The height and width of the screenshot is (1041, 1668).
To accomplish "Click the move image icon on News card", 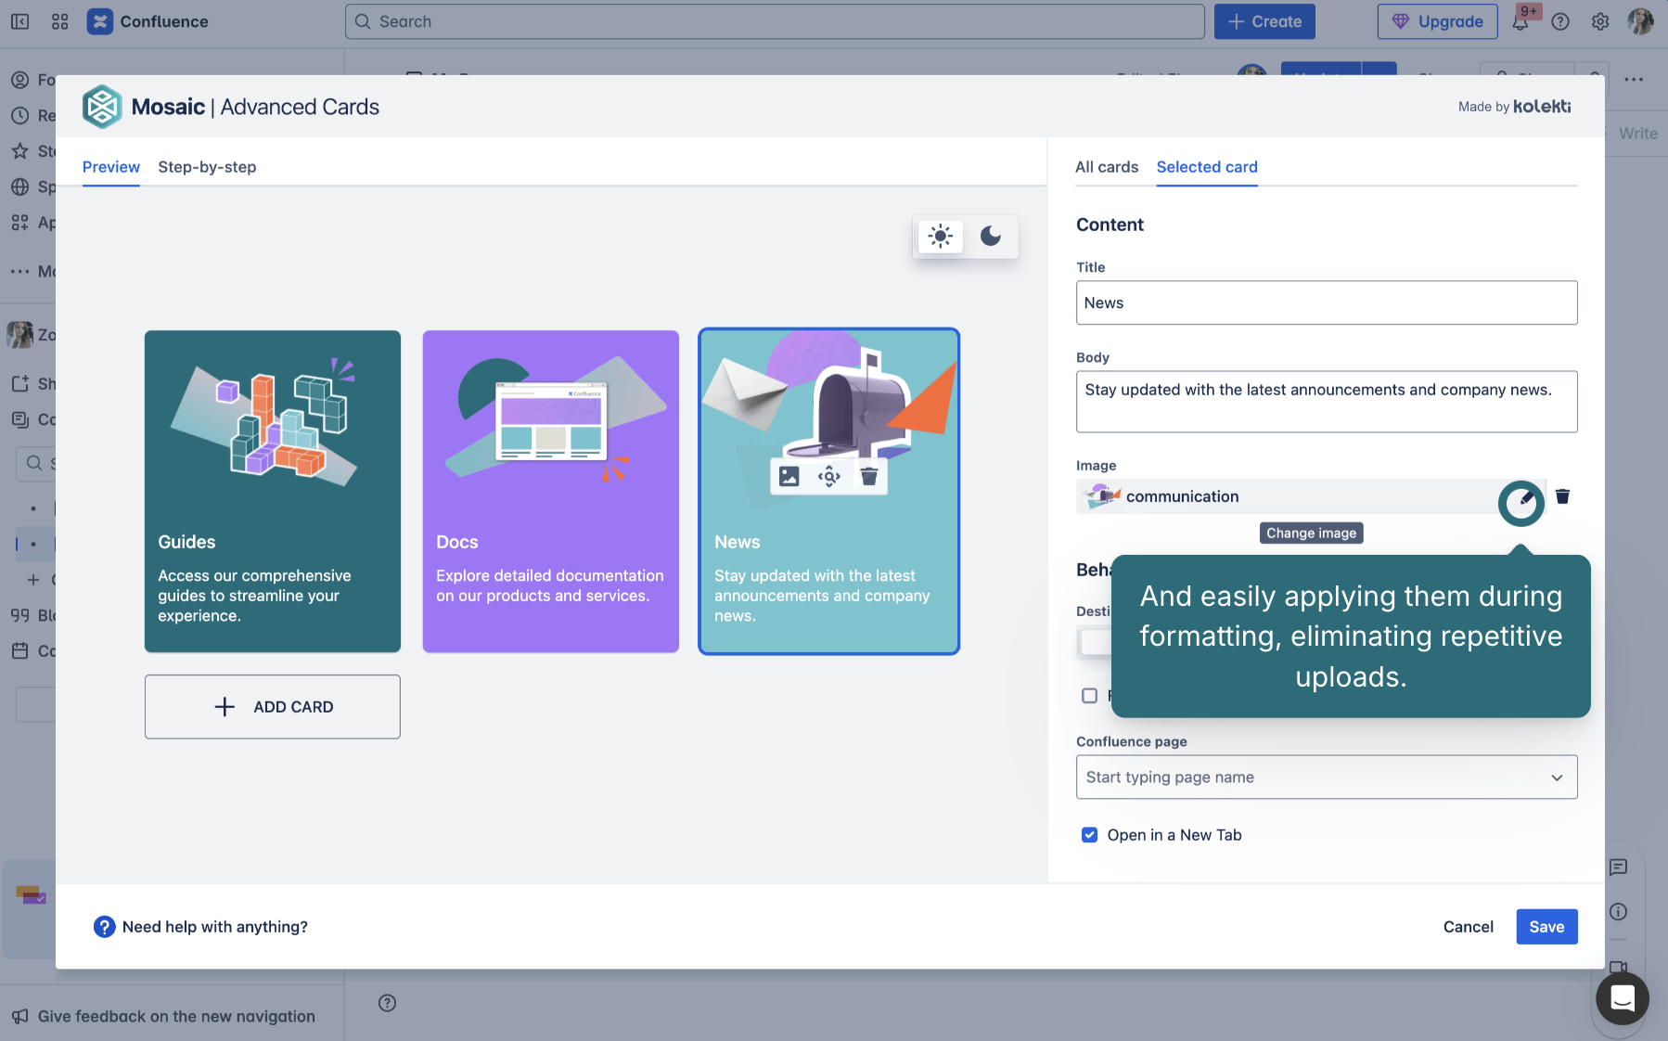I will [828, 476].
